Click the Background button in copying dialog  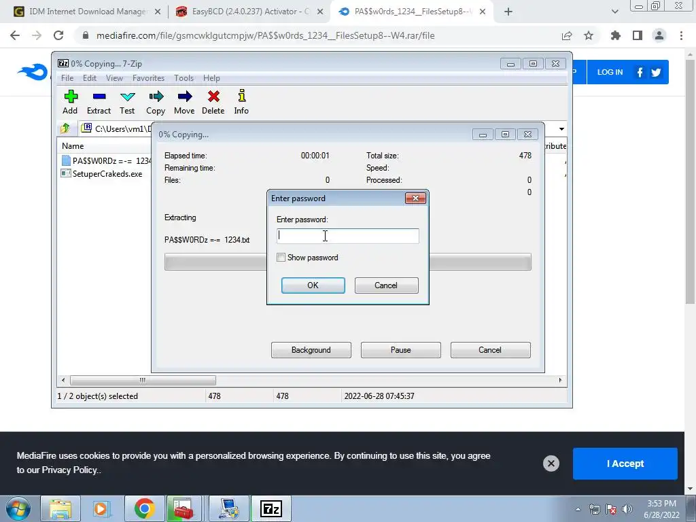pos(311,350)
